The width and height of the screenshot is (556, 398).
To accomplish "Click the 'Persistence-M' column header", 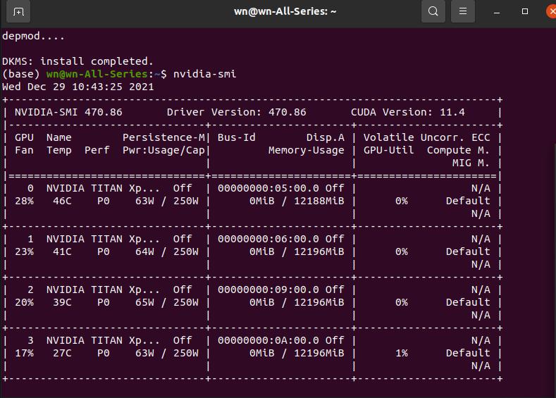I will [x=163, y=137].
